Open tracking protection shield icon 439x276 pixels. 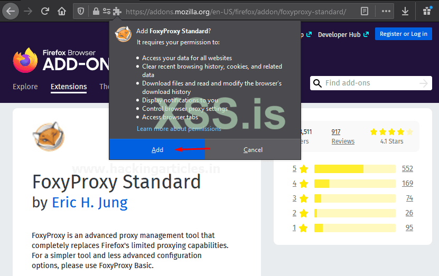(x=81, y=12)
